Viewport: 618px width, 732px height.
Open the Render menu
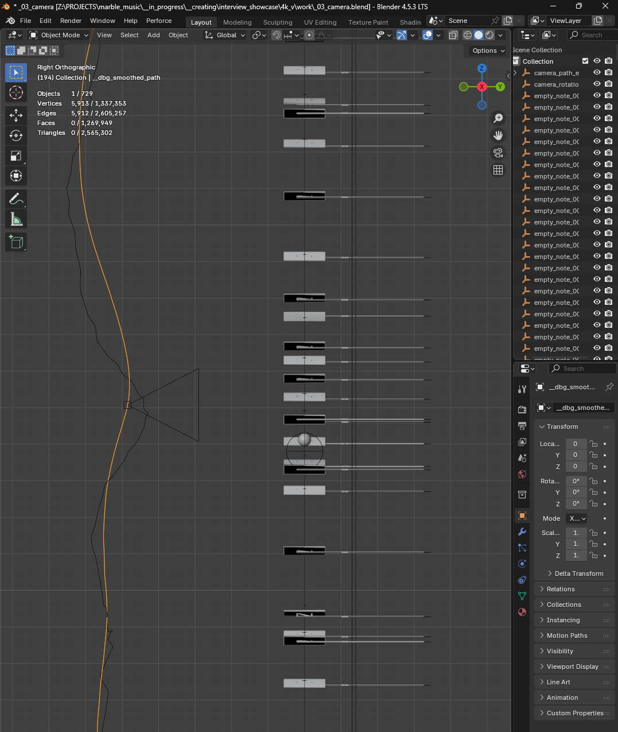click(71, 21)
